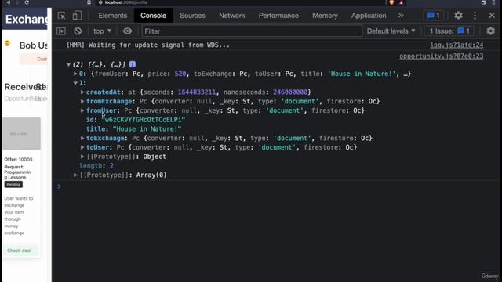This screenshot has height=282, width=502.
Task: Click the Pending status badge
Action: click(x=13, y=185)
